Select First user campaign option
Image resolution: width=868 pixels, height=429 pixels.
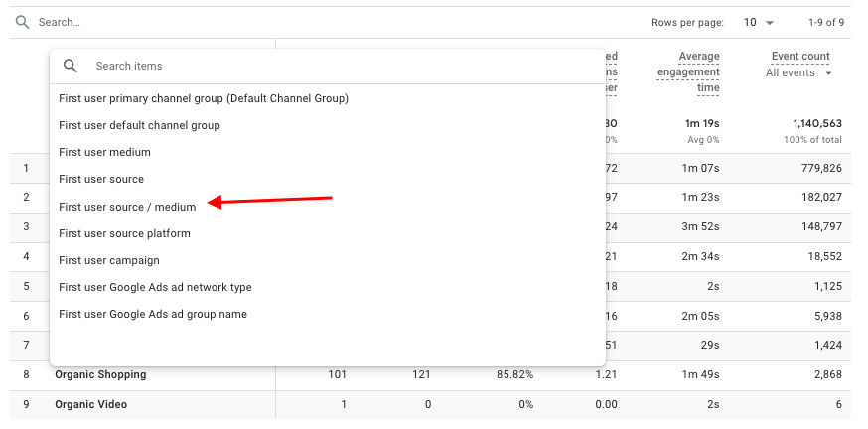pos(109,260)
